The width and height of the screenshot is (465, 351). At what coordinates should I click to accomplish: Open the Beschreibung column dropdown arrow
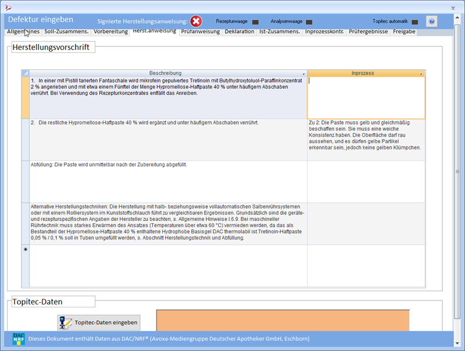[x=303, y=74]
